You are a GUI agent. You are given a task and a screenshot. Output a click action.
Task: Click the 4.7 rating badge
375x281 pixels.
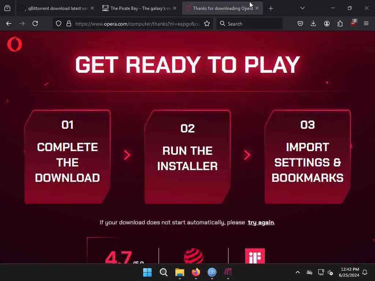(124, 257)
